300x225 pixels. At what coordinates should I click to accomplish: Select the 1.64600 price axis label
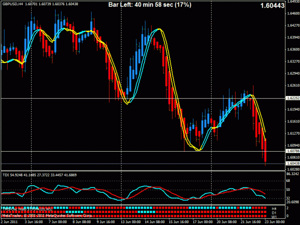[293, 13]
